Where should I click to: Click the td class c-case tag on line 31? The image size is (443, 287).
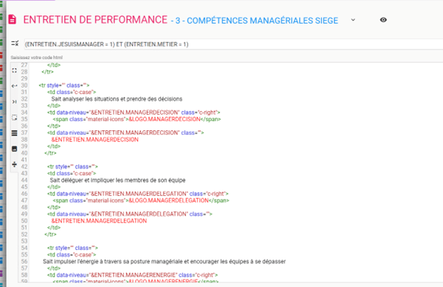[72, 92]
